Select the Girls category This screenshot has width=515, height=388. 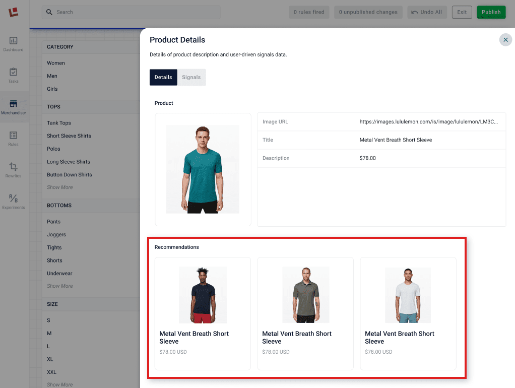[x=52, y=89]
